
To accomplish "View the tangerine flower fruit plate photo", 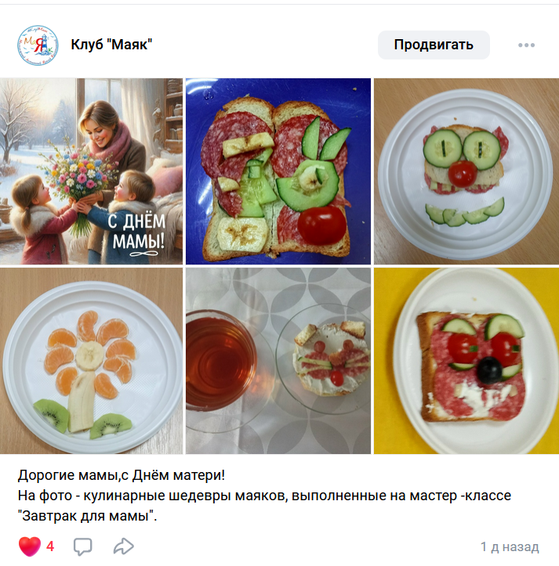I will pyautogui.click(x=91, y=361).
